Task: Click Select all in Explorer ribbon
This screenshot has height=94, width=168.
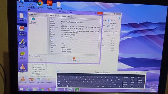Action: pyautogui.click(x=111, y=21)
